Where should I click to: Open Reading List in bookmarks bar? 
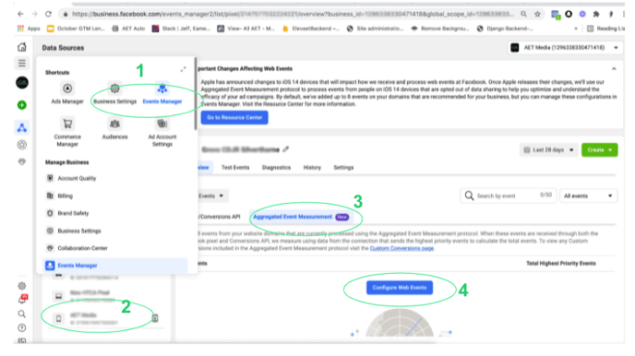[605, 29]
